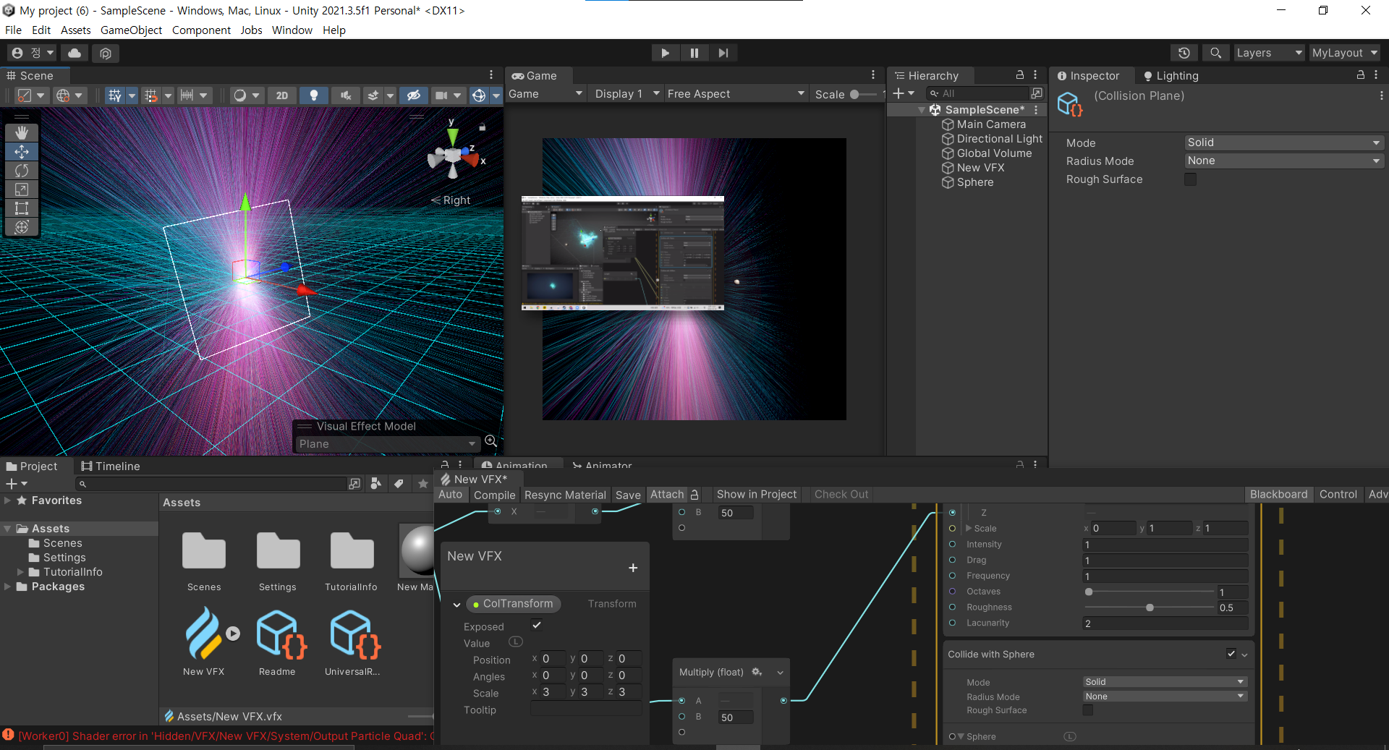Click the Play button to start game

pos(665,53)
